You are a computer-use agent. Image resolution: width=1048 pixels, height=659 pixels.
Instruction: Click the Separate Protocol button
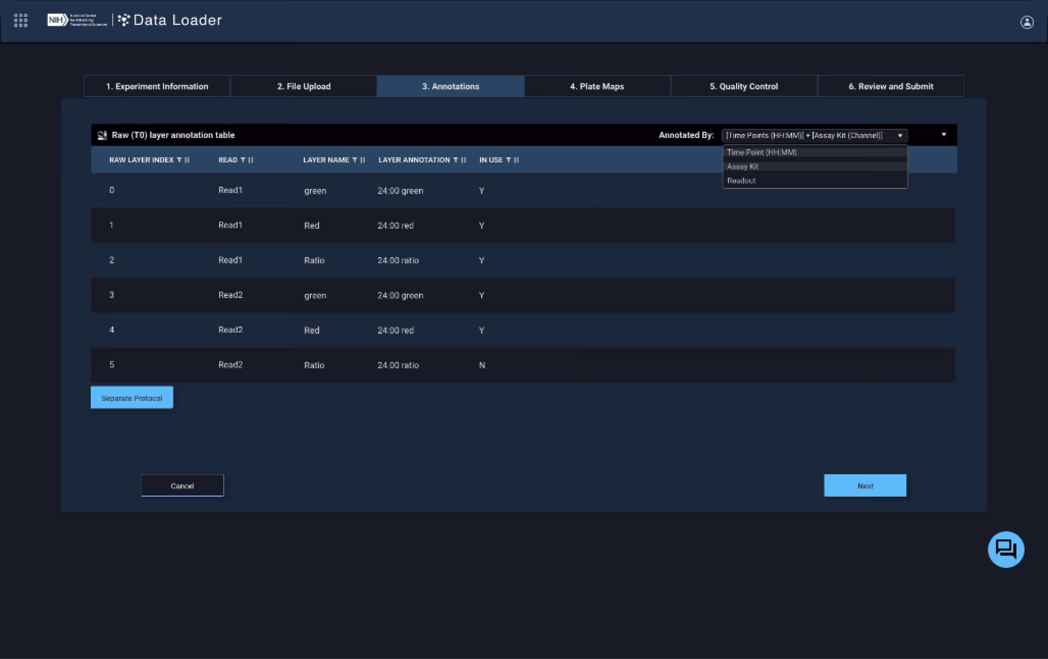tap(132, 397)
